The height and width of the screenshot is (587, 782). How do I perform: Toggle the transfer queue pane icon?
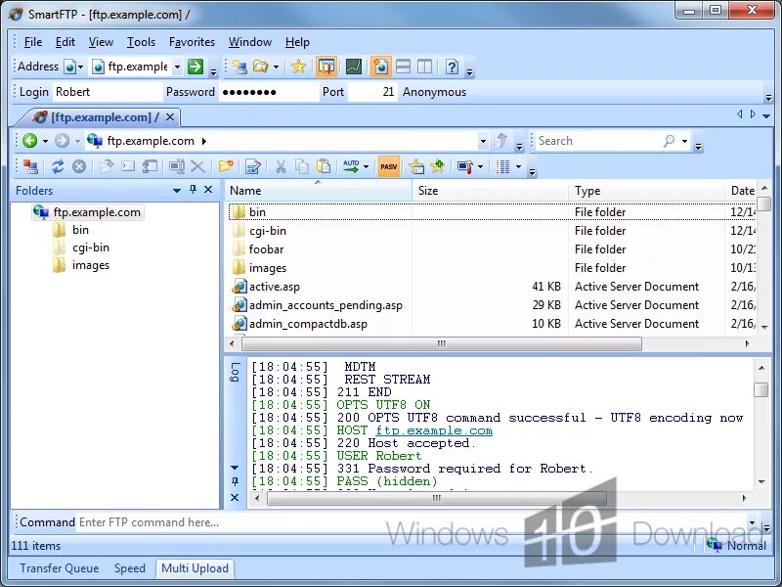(x=326, y=67)
